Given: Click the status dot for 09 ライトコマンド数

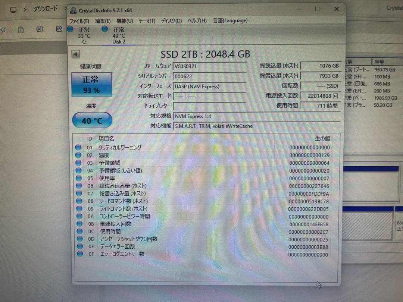Looking at the screenshot, I should point(79,208).
